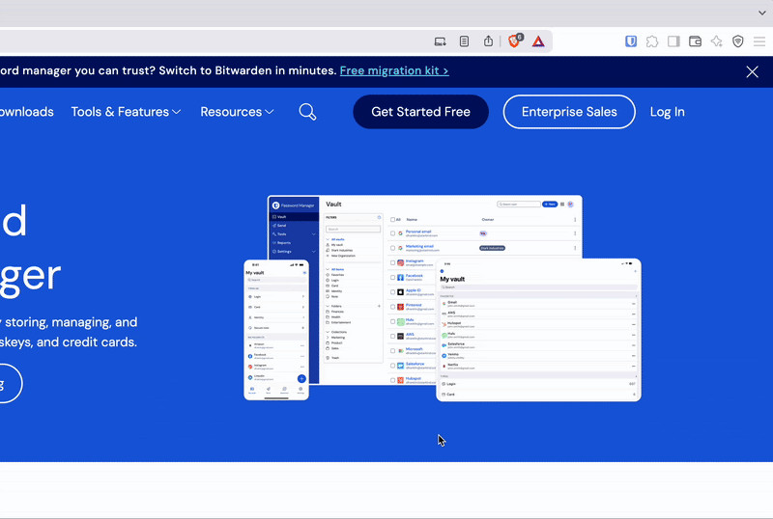The height and width of the screenshot is (519, 773).
Task: Open Leo AI sparkle icon
Action: coord(716,41)
